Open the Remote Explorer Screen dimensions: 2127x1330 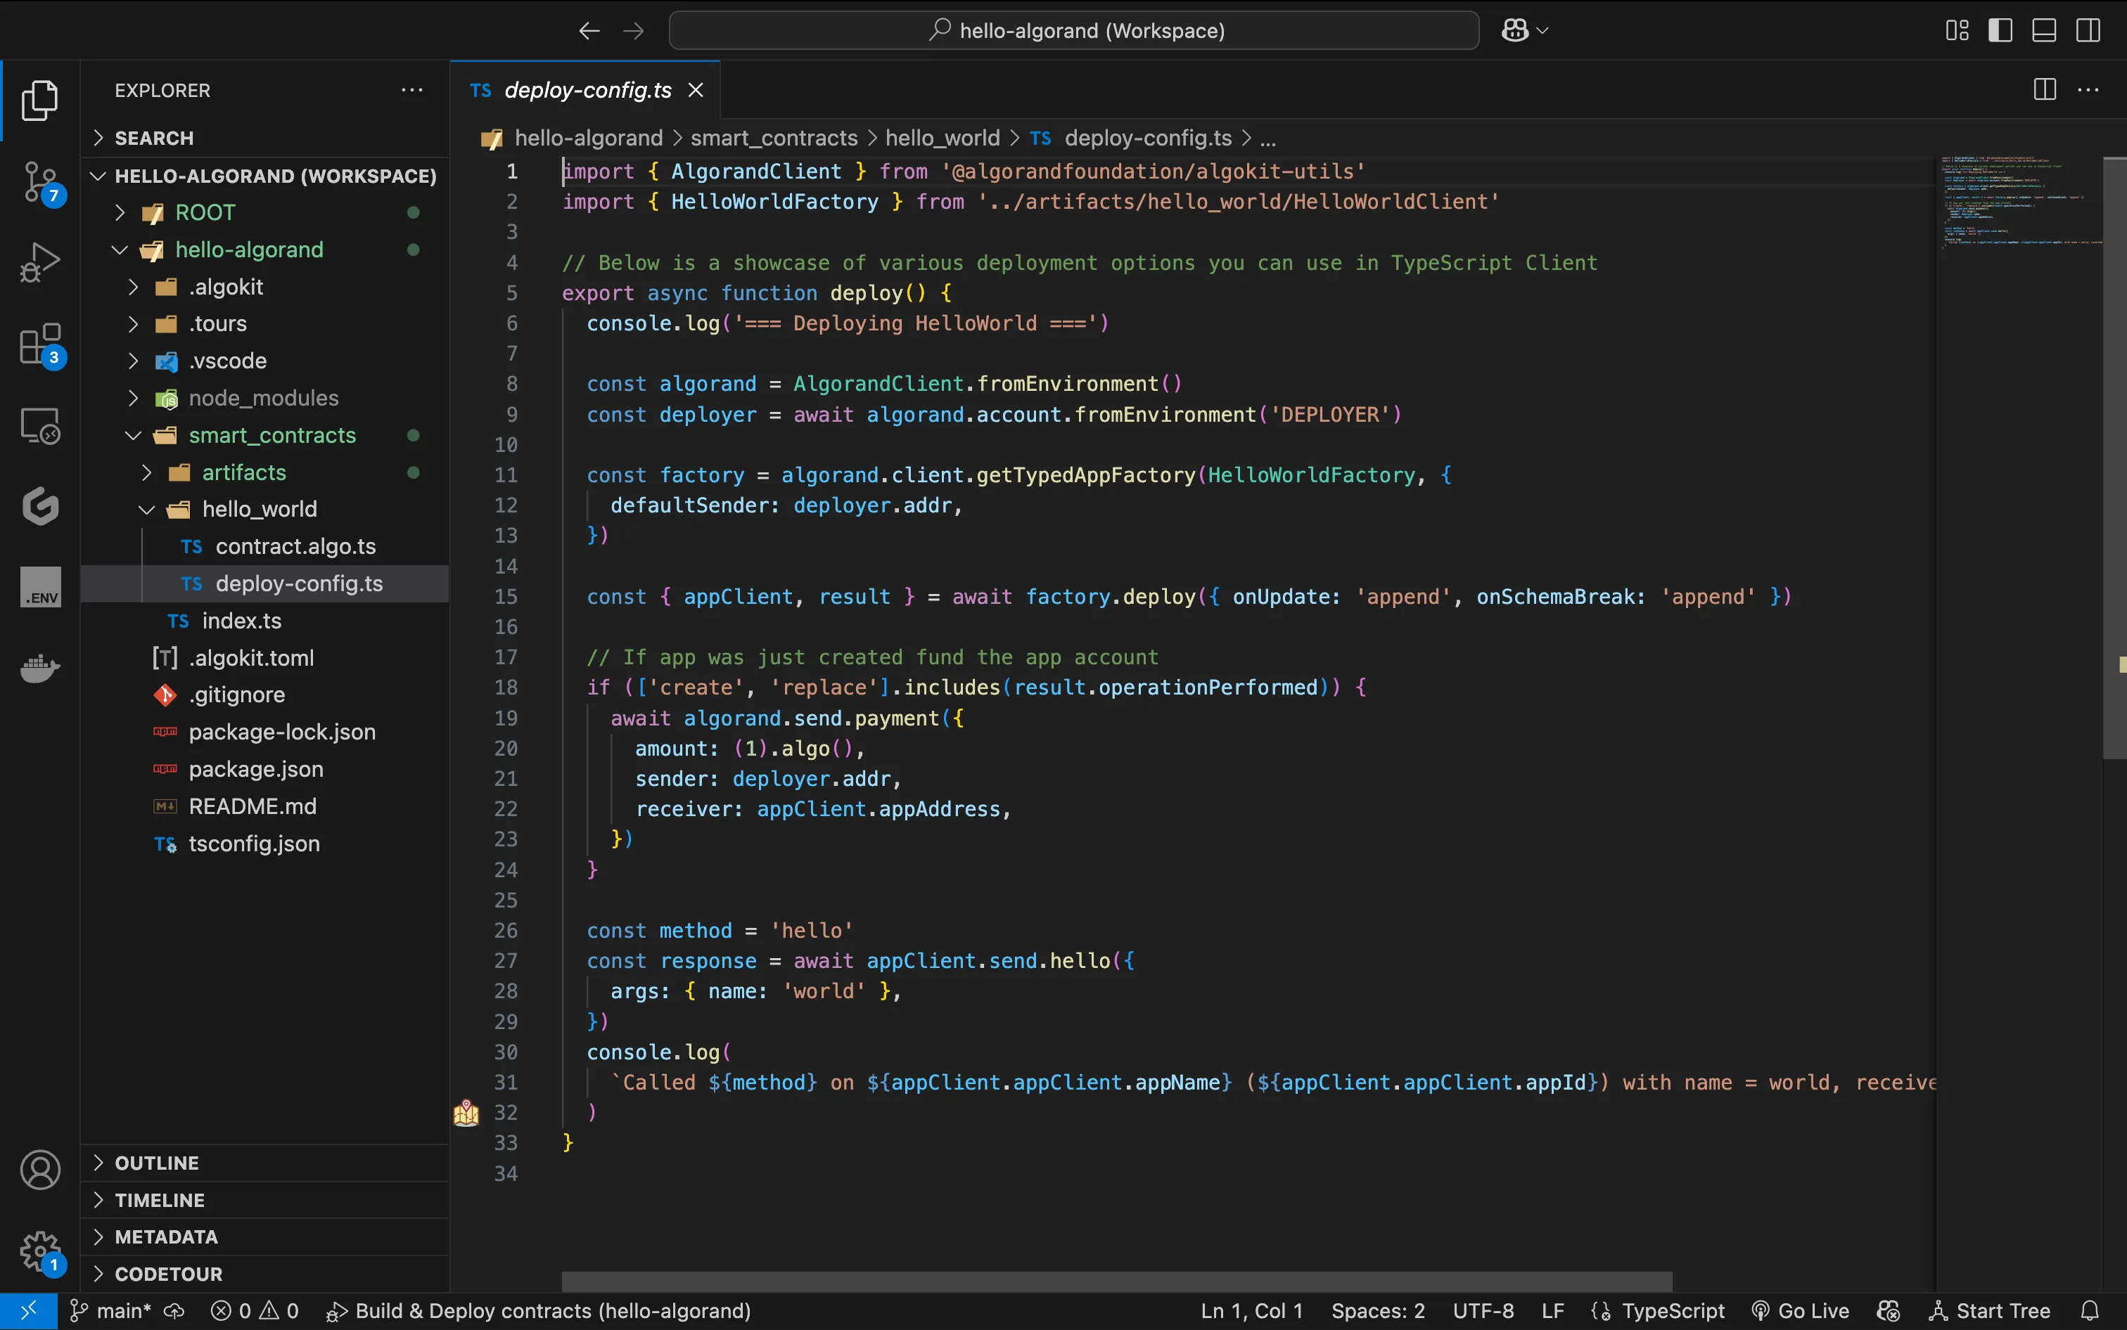coord(39,426)
